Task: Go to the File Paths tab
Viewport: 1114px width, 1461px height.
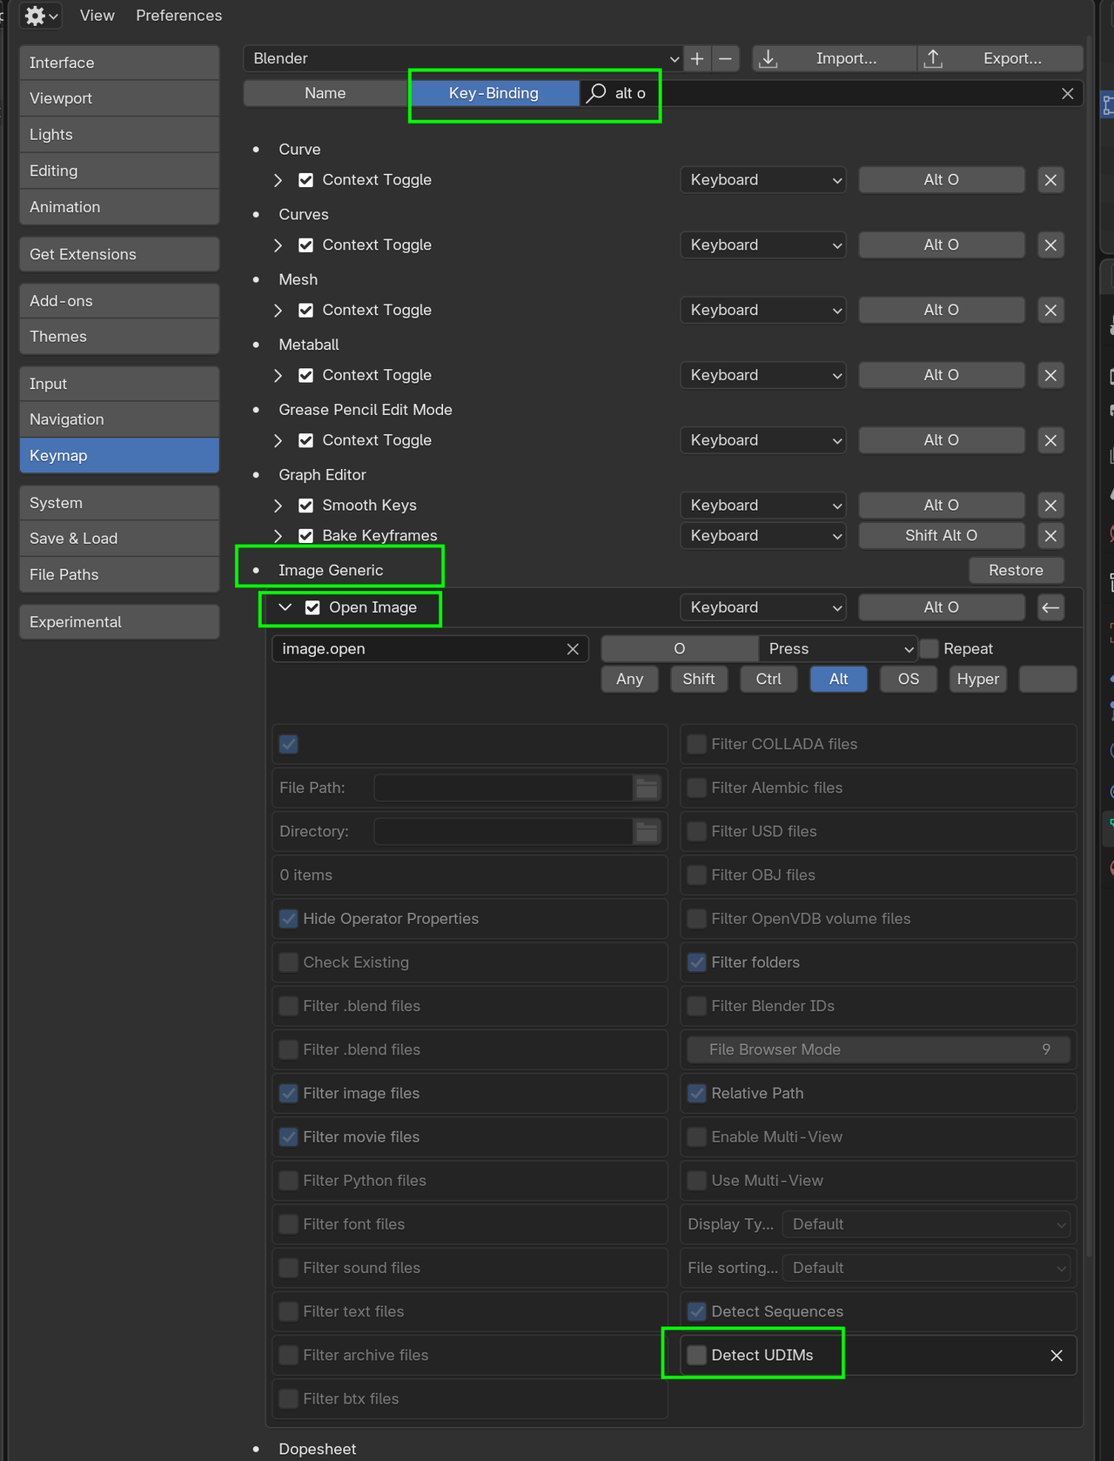Action: (119, 574)
